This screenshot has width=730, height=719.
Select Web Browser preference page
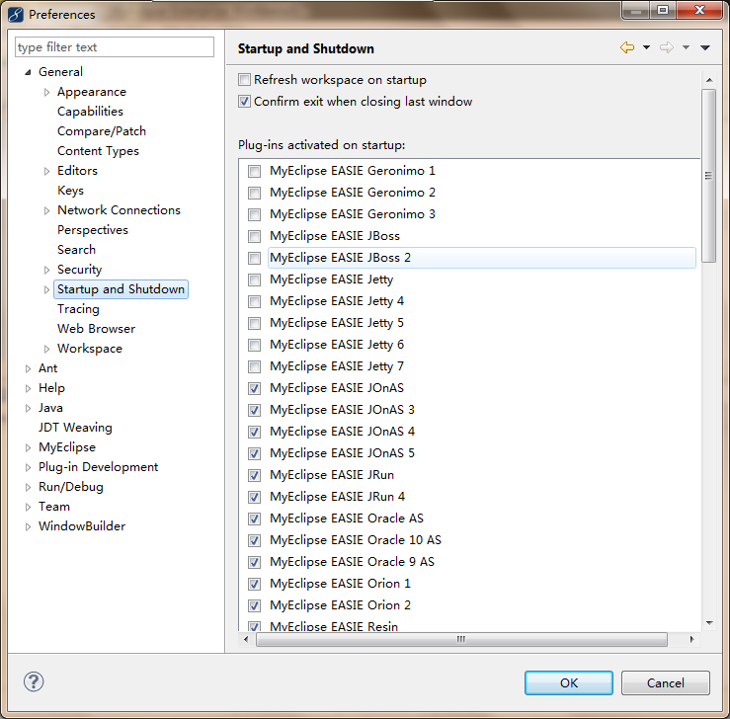pos(97,329)
